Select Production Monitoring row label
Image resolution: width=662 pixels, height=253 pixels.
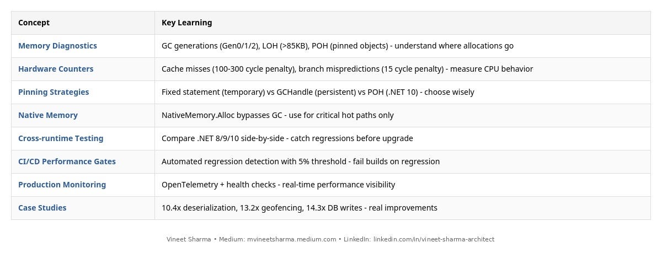(x=62, y=185)
